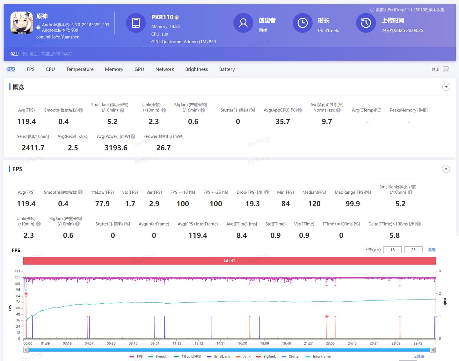This screenshot has width=459, height=361.
Task: Collapse the 概览 overview section
Action: 446,87
